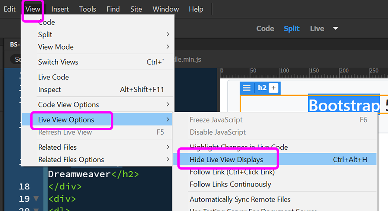Image resolution: width=388 pixels, height=211 pixels.
Task: Expand the Related Files Options submenu
Action: (x=98, y=160)
